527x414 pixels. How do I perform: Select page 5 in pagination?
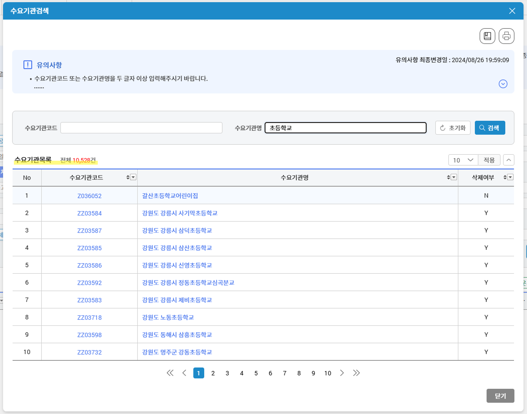click(256, 373)
